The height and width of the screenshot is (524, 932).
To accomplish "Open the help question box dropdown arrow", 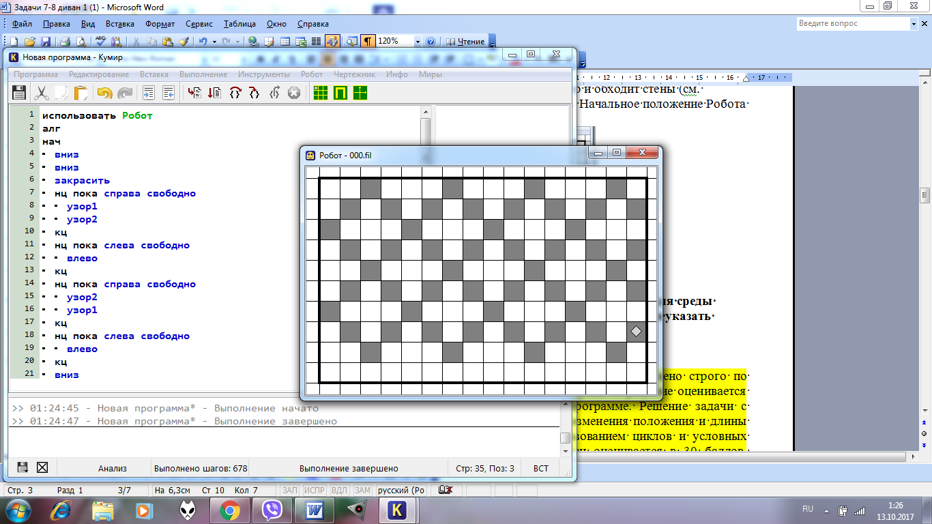I will [x=914, y=23].
